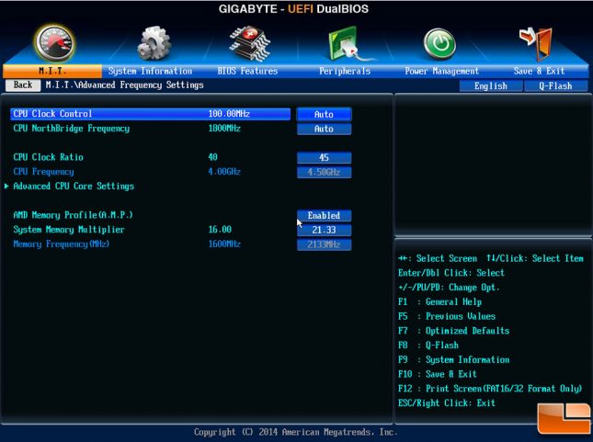
Task: Click the 'ESC/Right Click: Exit' help line
Action: [x=447, y=403]
